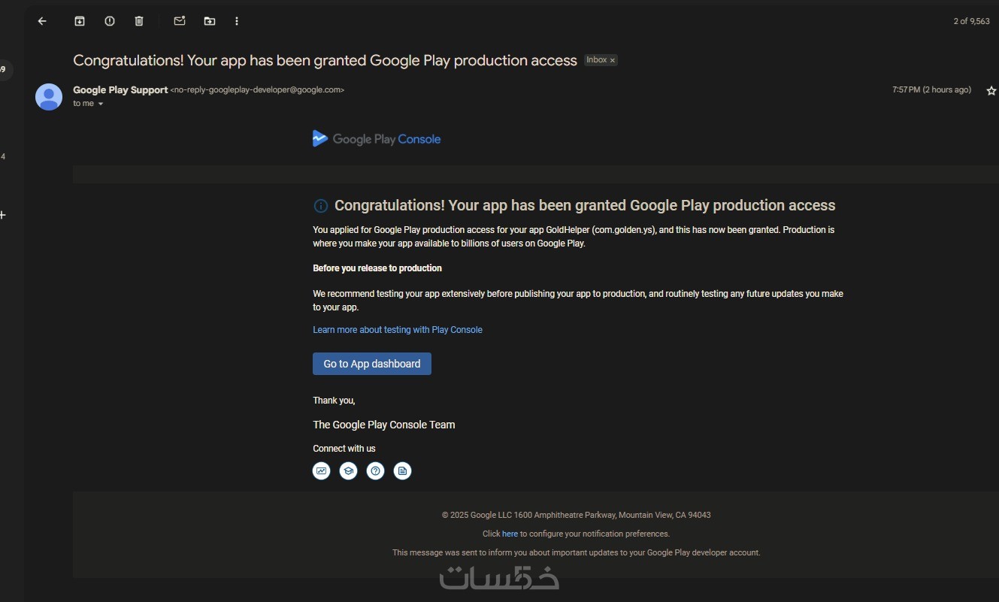Click the Google Play Support sender name
The width and height of the screenshot is (999, 602).
tap(120, 90)
